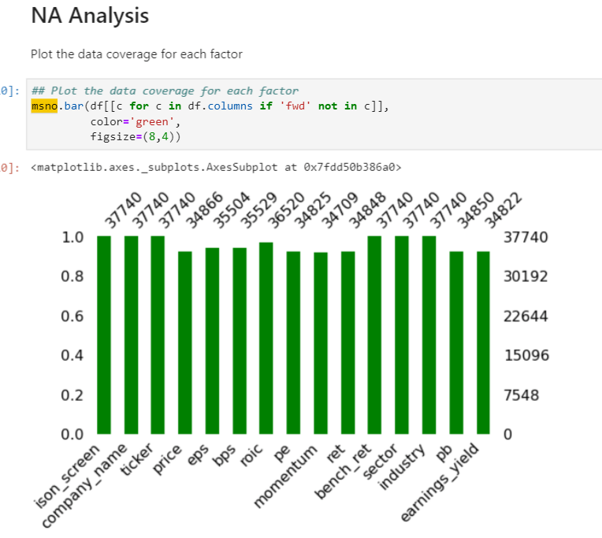
Task: Select the markdown paragraph below the heading
Action: [x=136, y=54]
